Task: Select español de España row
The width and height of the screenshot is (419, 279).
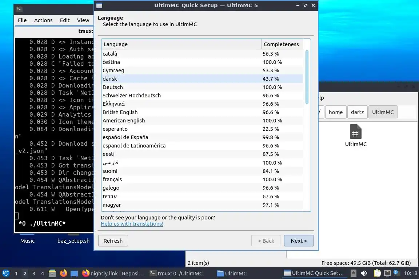Action: tap(202, 137)
